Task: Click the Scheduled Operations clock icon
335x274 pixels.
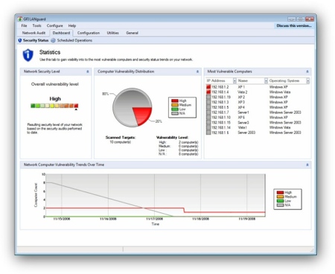Action: (53, 40)
